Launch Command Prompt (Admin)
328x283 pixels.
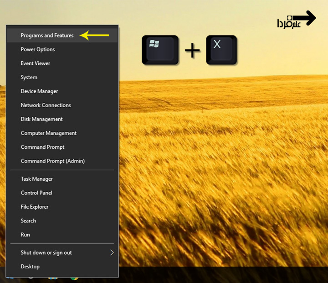pyautogui.click(x=52, y=161)
